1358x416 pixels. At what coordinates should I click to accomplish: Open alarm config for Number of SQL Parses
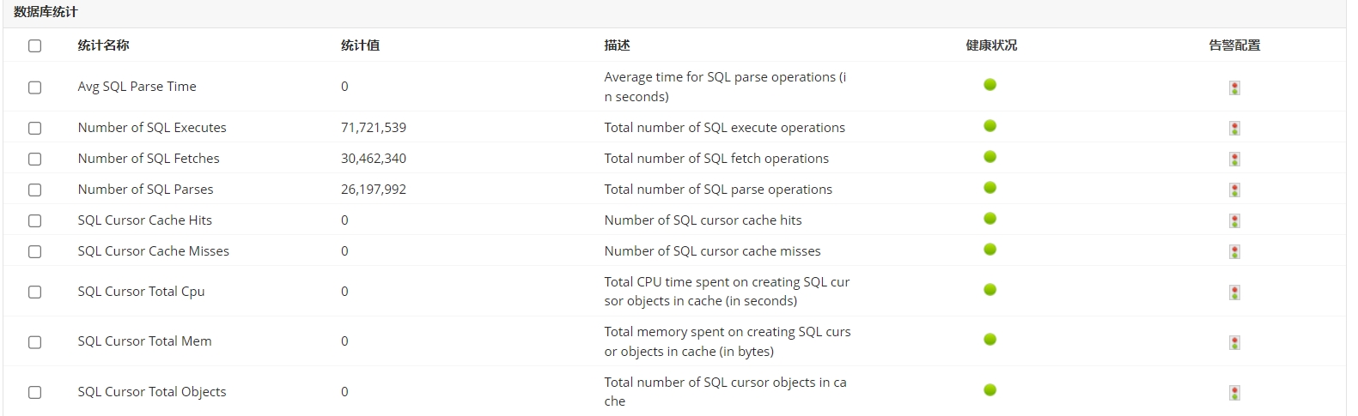(1233, 190)
